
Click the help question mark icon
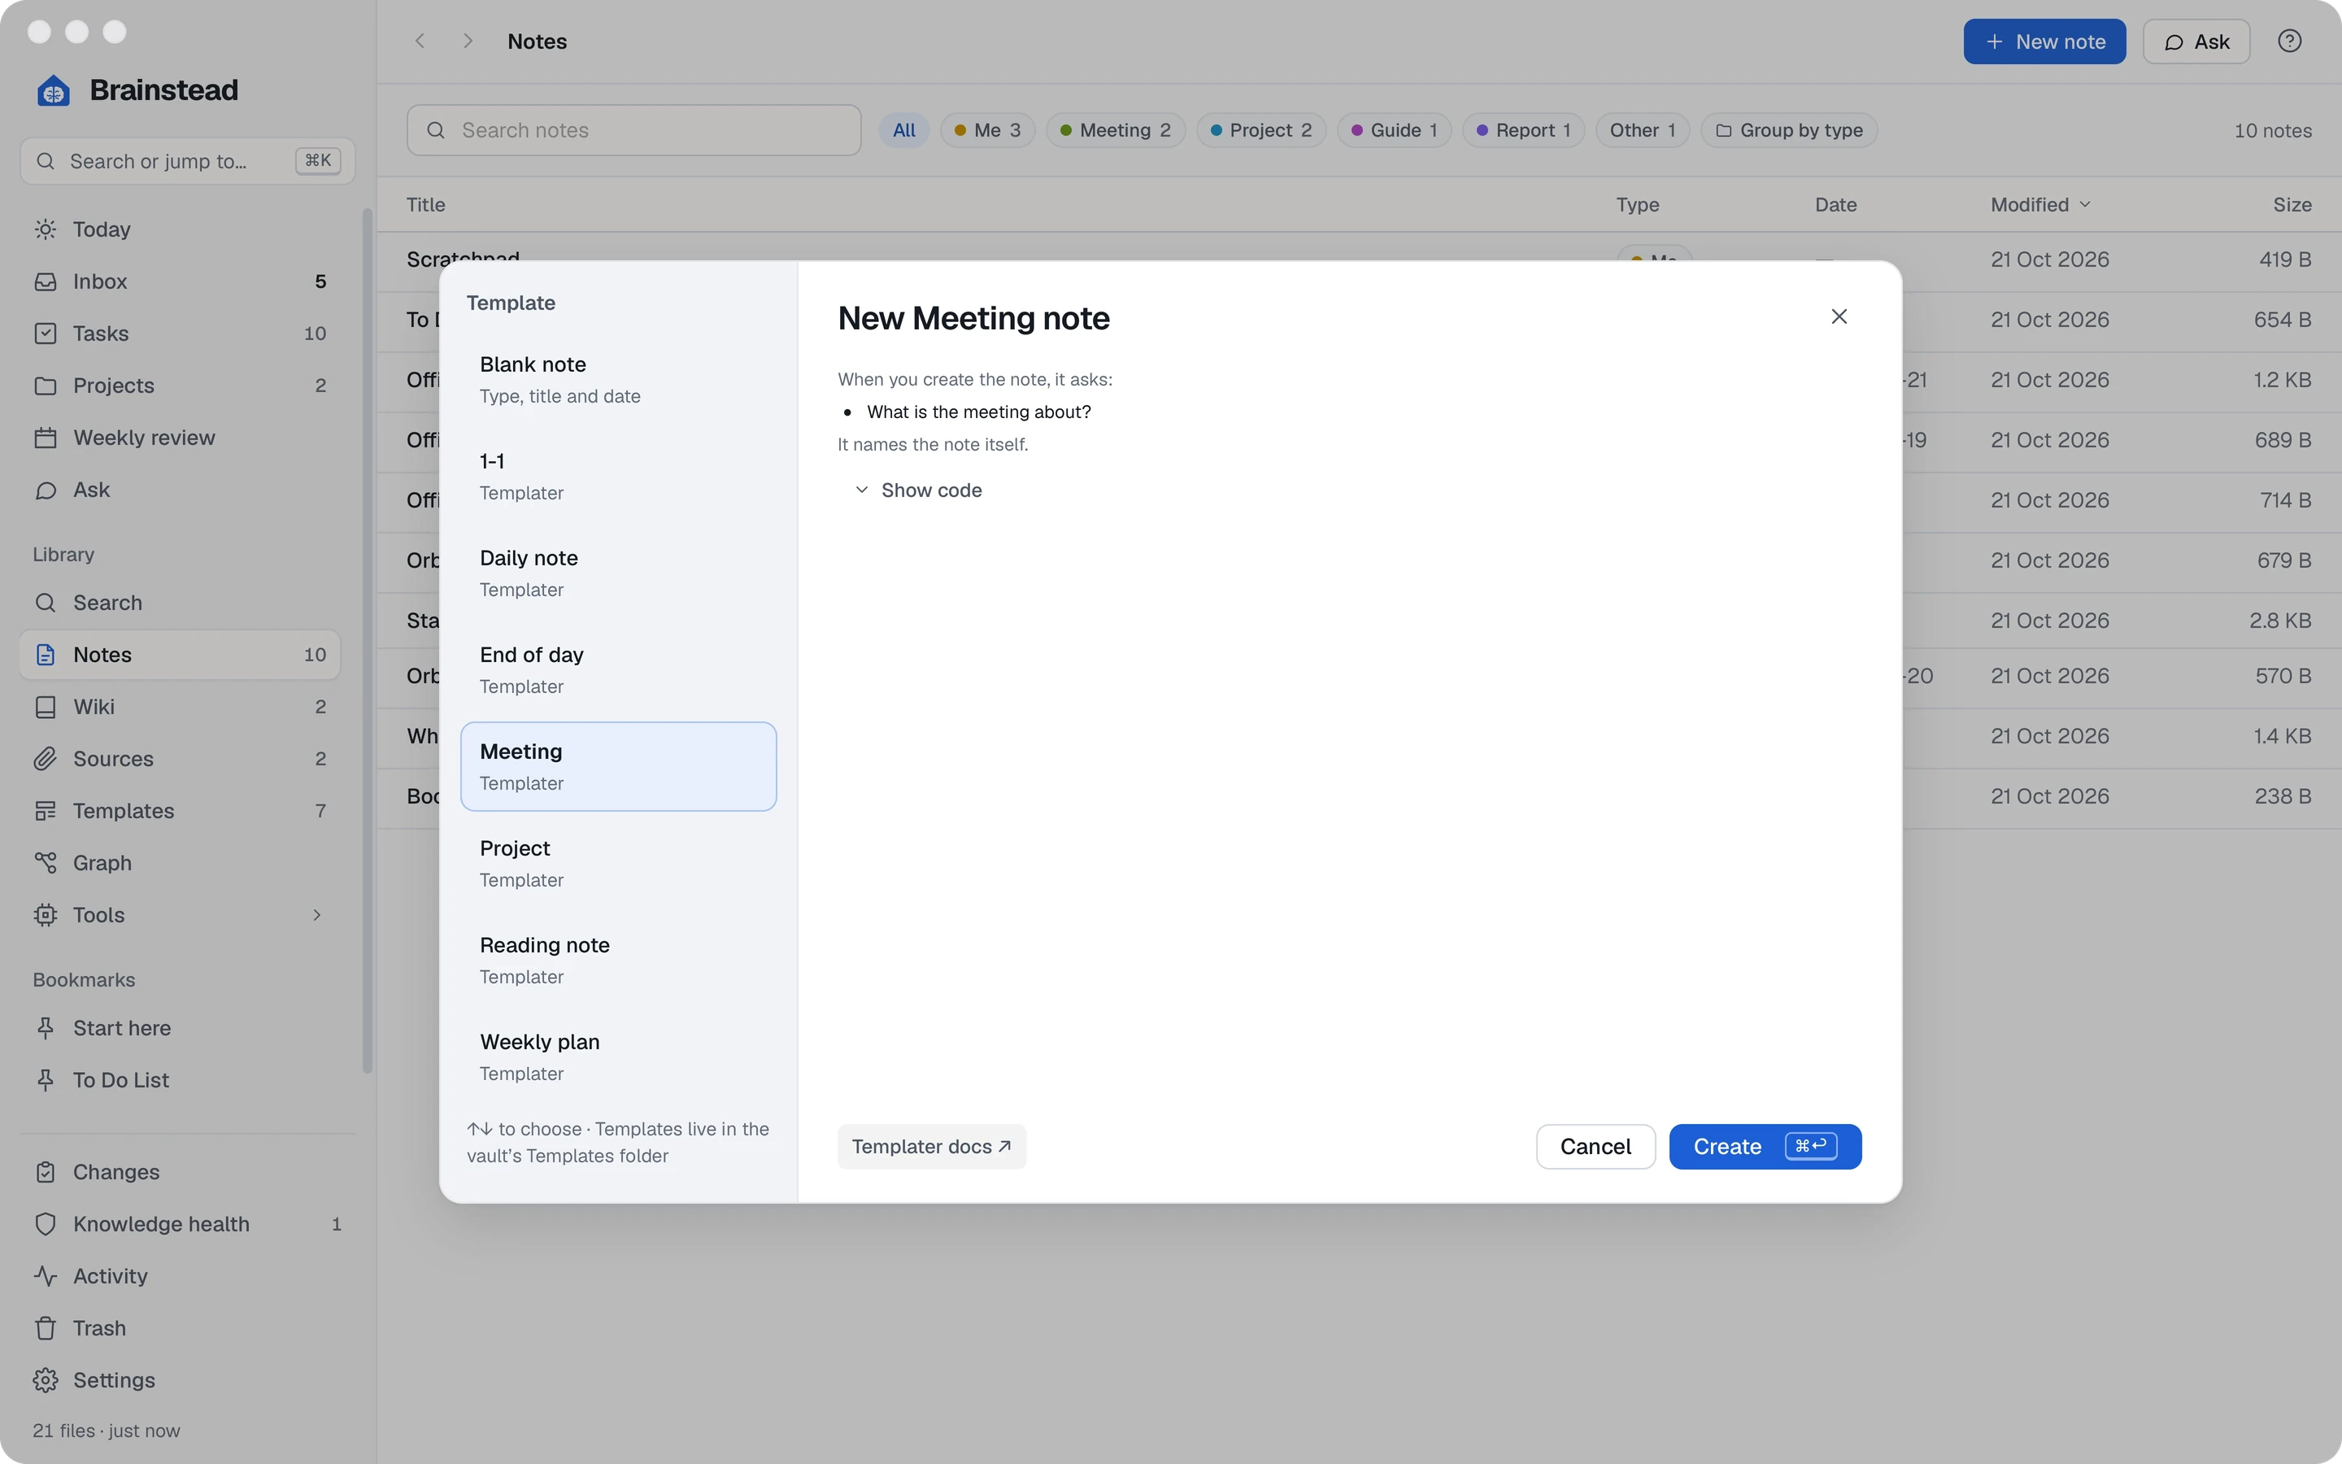2289,41
